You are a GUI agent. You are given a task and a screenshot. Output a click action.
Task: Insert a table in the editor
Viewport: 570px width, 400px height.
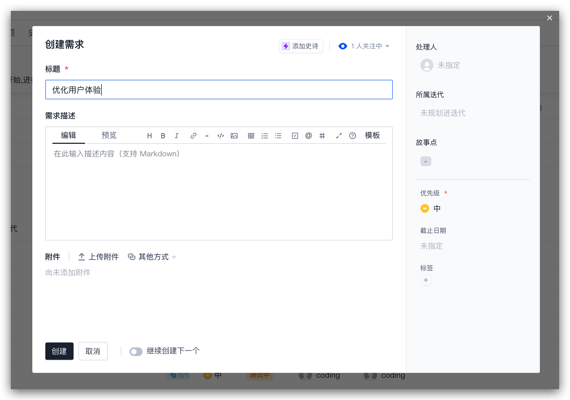pyautogui.click(x=251, y=136)
